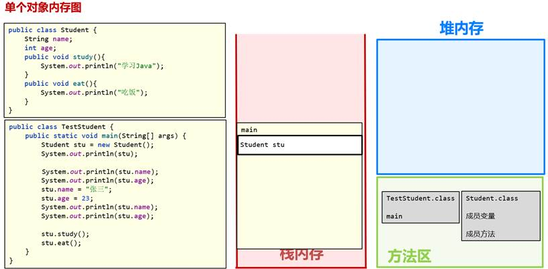Select the line "public class TestStudent {"
Image resolution: width=548 pixels, height=269 pixels.
point(61,127)
